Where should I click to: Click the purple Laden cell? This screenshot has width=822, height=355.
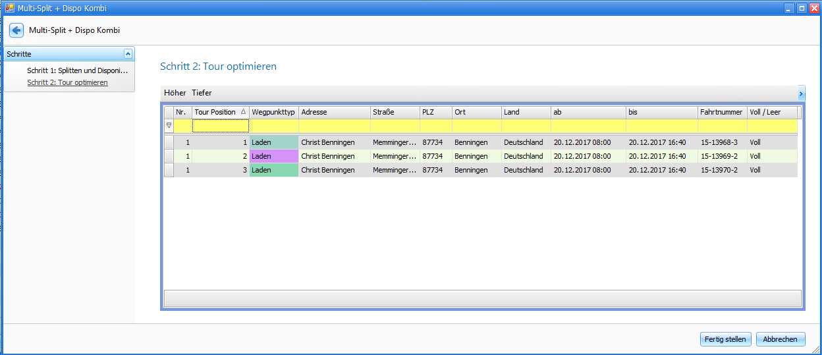click(273, 156)
